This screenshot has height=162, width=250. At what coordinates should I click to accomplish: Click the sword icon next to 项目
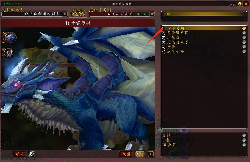[x=31, y=154]
